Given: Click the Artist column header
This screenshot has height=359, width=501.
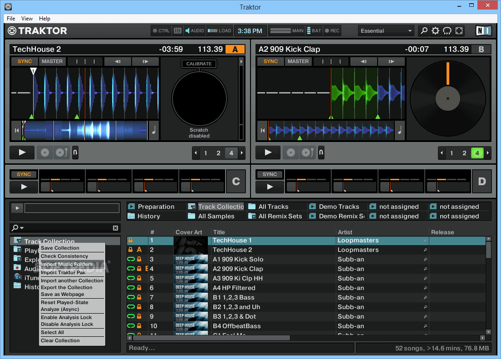Looking at the screenshot, I should (345, 232).
